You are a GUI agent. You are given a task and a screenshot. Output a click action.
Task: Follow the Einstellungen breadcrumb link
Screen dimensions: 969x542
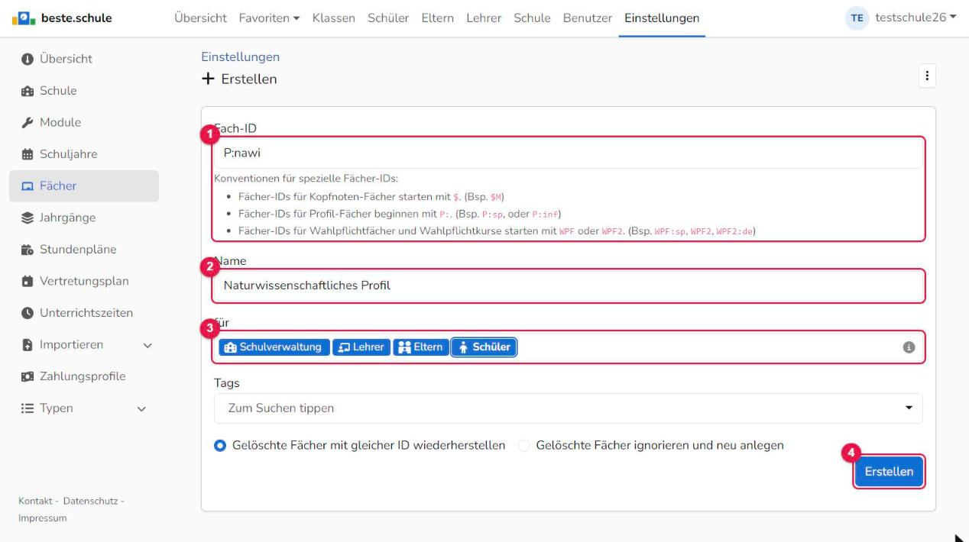tap(240, 57)
